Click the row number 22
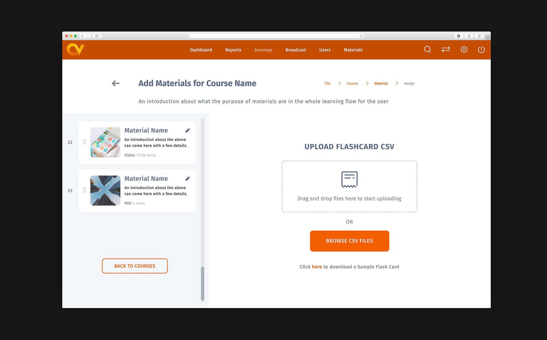The height and width of the screenshot is (340, 547). pyautogui.click(x=70, y=142)
